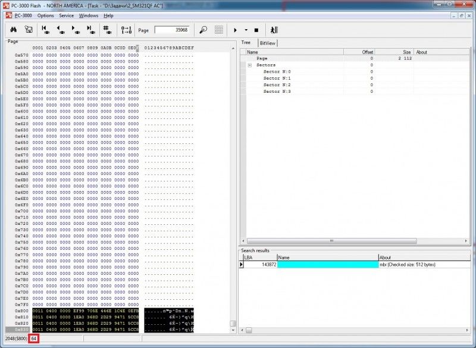Screen dimensions: 476x348
Task: Click the walking figure exit icon
Action: pos(274,30)
